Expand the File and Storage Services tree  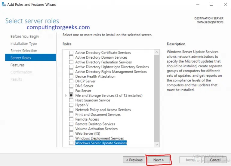66,96
